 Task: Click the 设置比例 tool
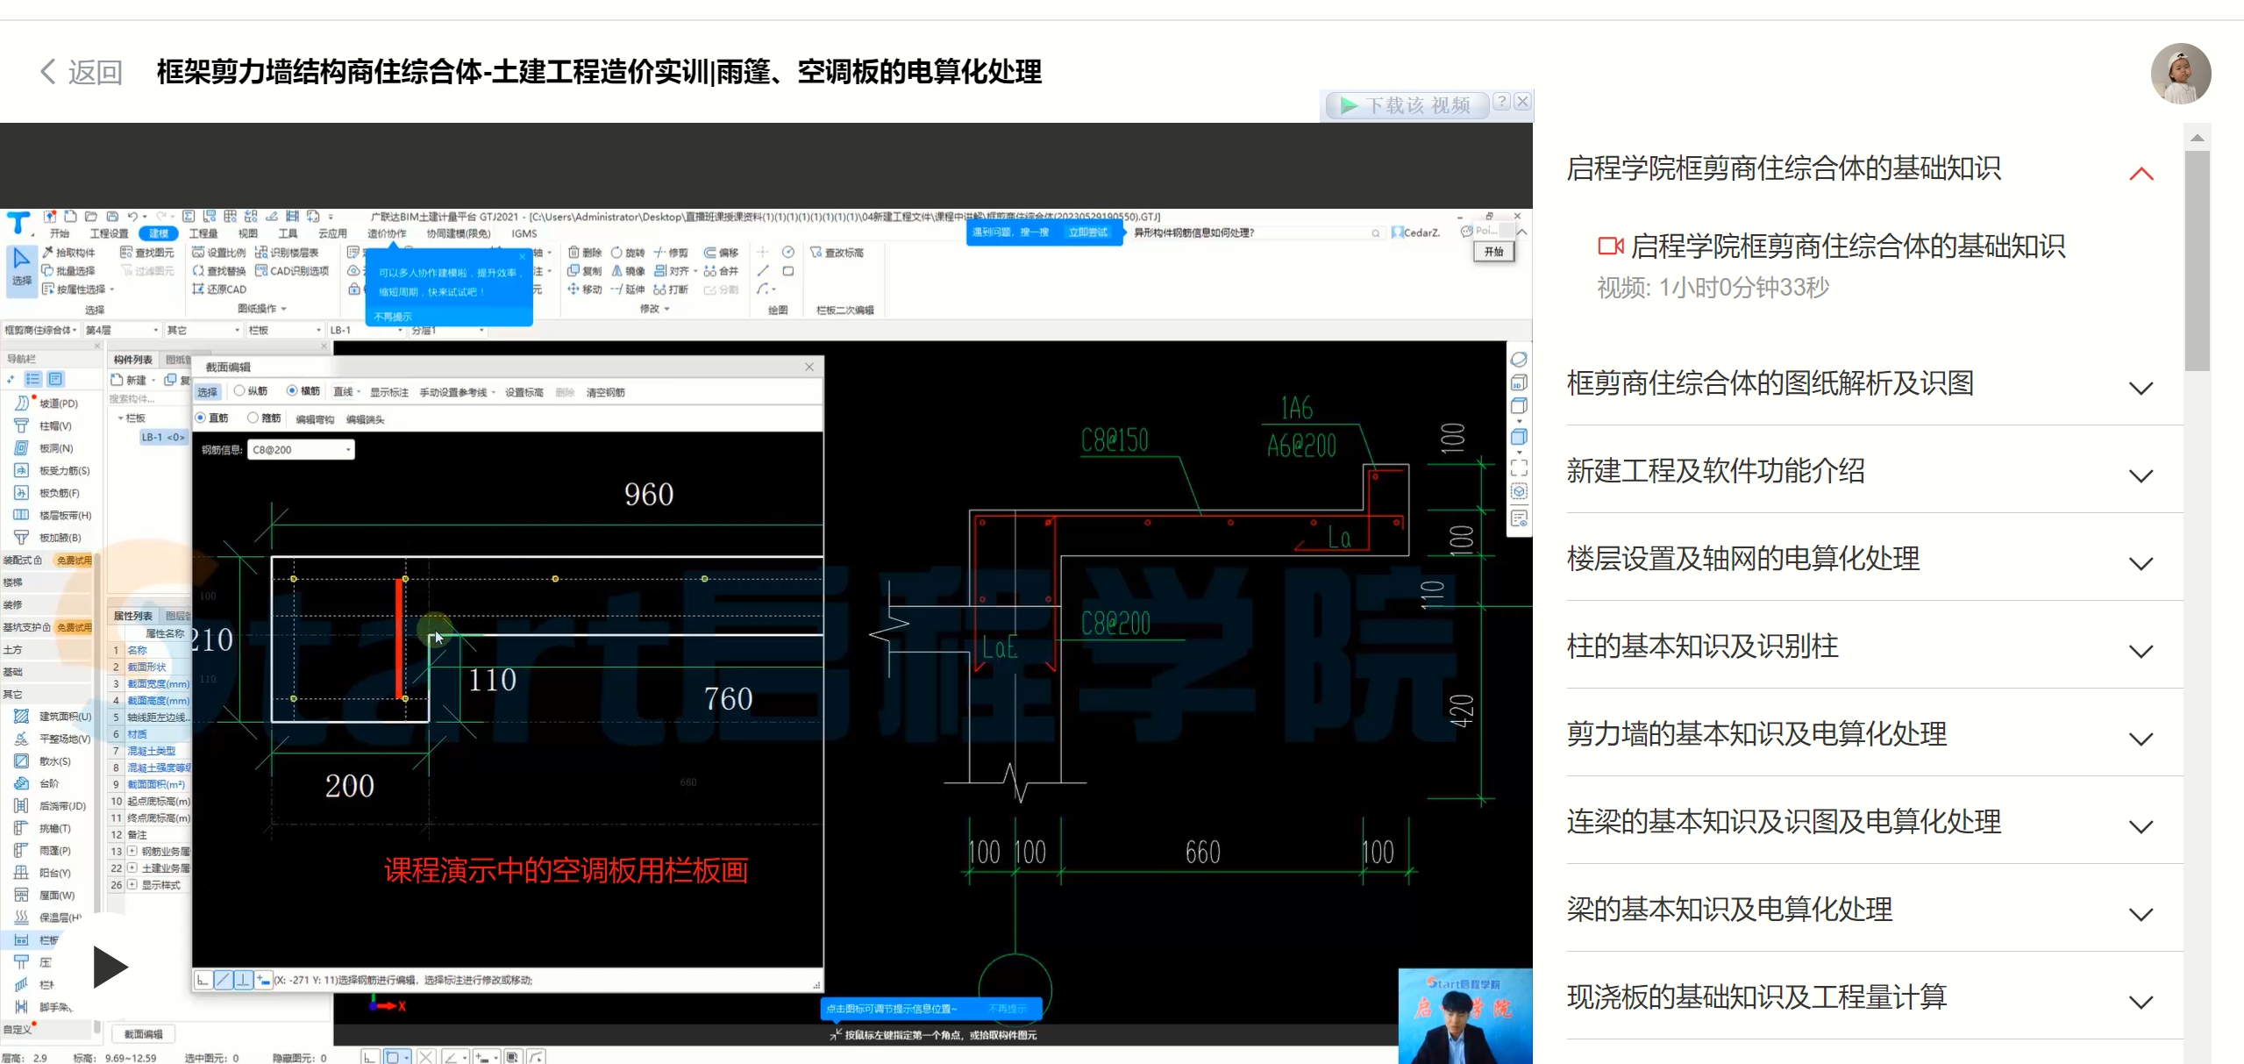pyautogui.click(x=219, y=253)
